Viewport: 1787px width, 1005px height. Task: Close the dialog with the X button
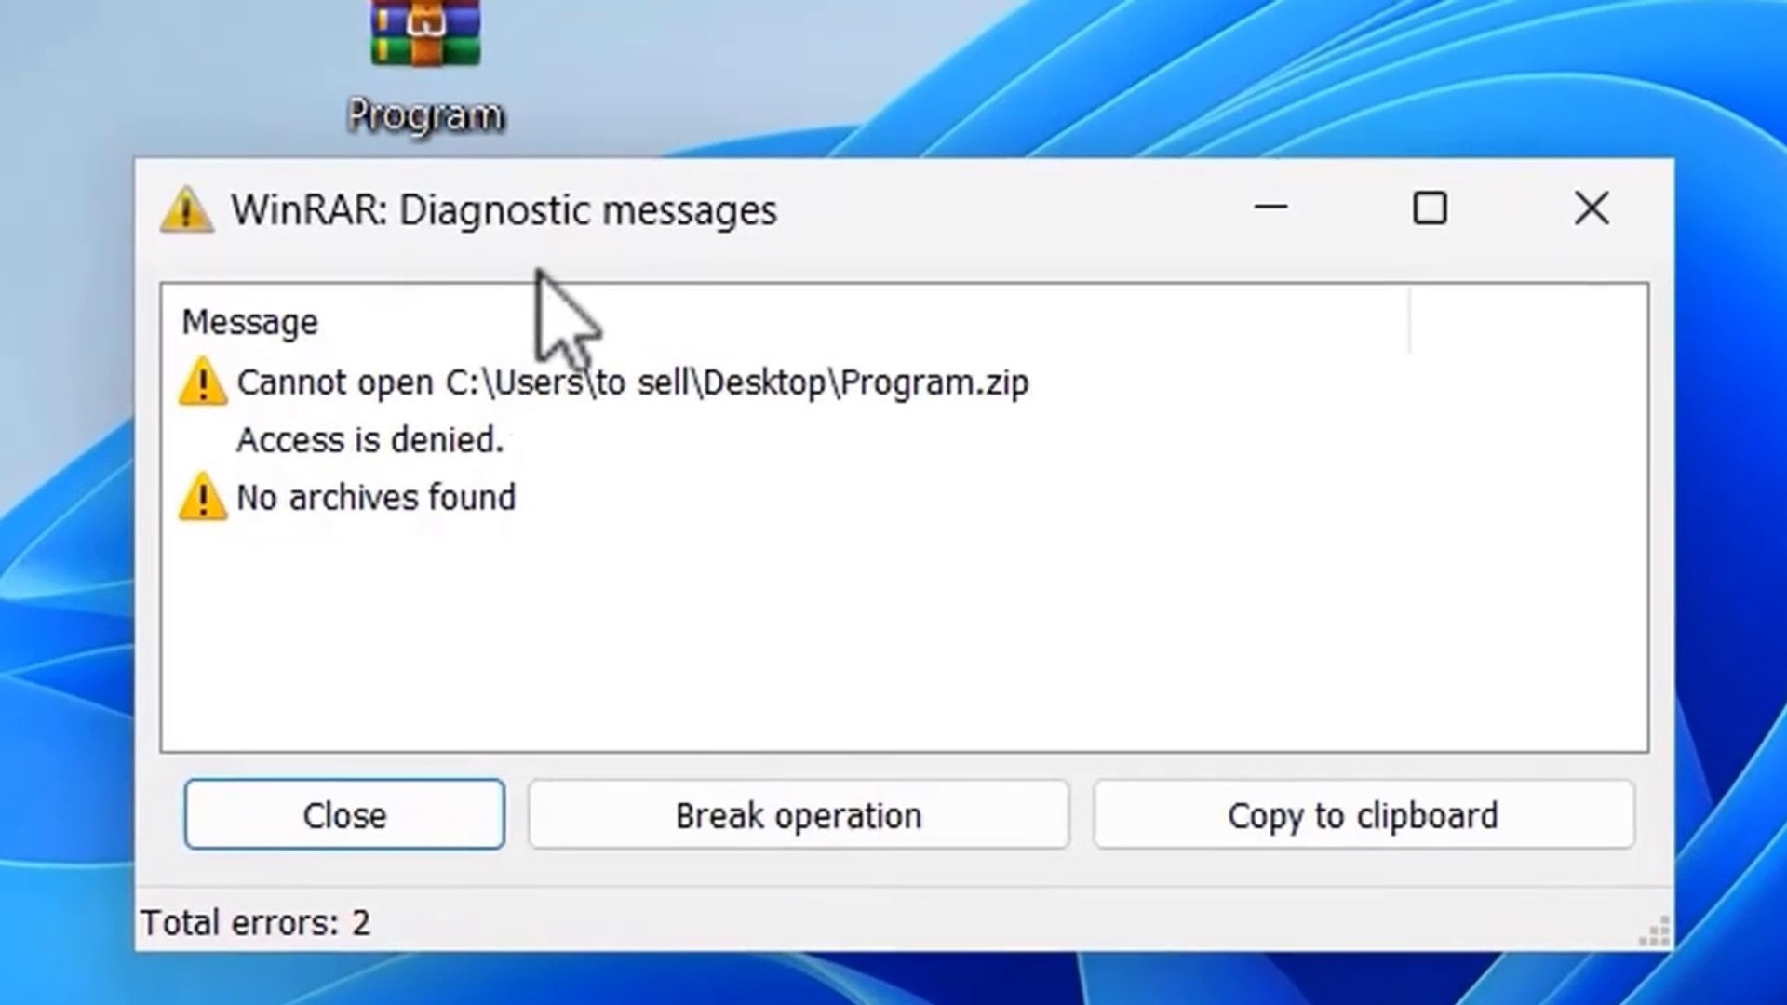click(x=1592, y=208)
